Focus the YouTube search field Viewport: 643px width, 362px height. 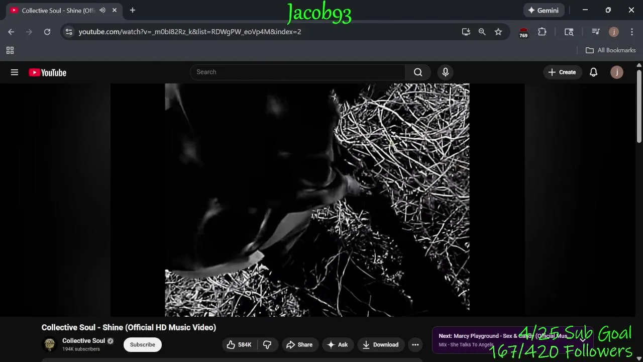pyautogui.click(x=297, y=72)
